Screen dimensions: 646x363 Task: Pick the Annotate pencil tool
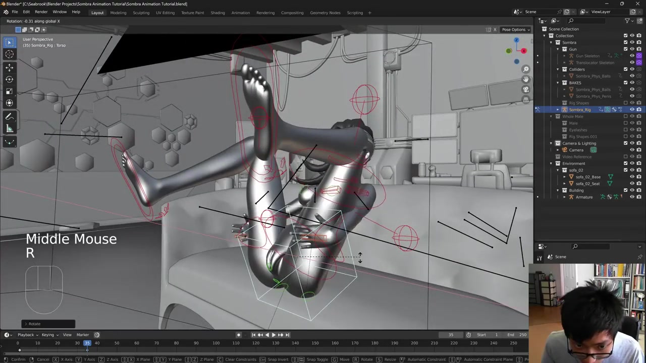(9, 116)
